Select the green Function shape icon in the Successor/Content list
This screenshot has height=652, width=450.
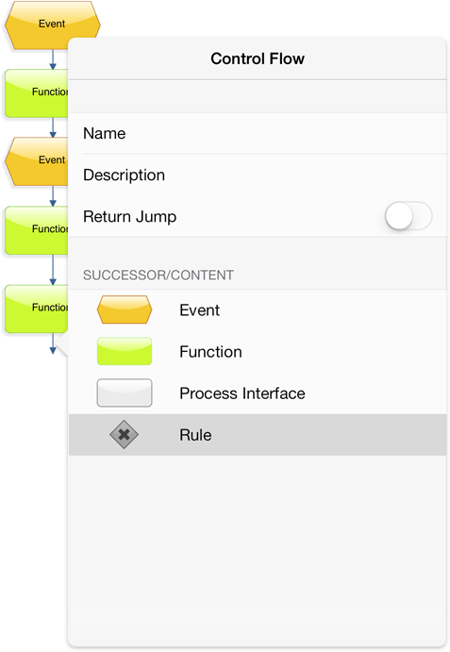tap(125, 351)
